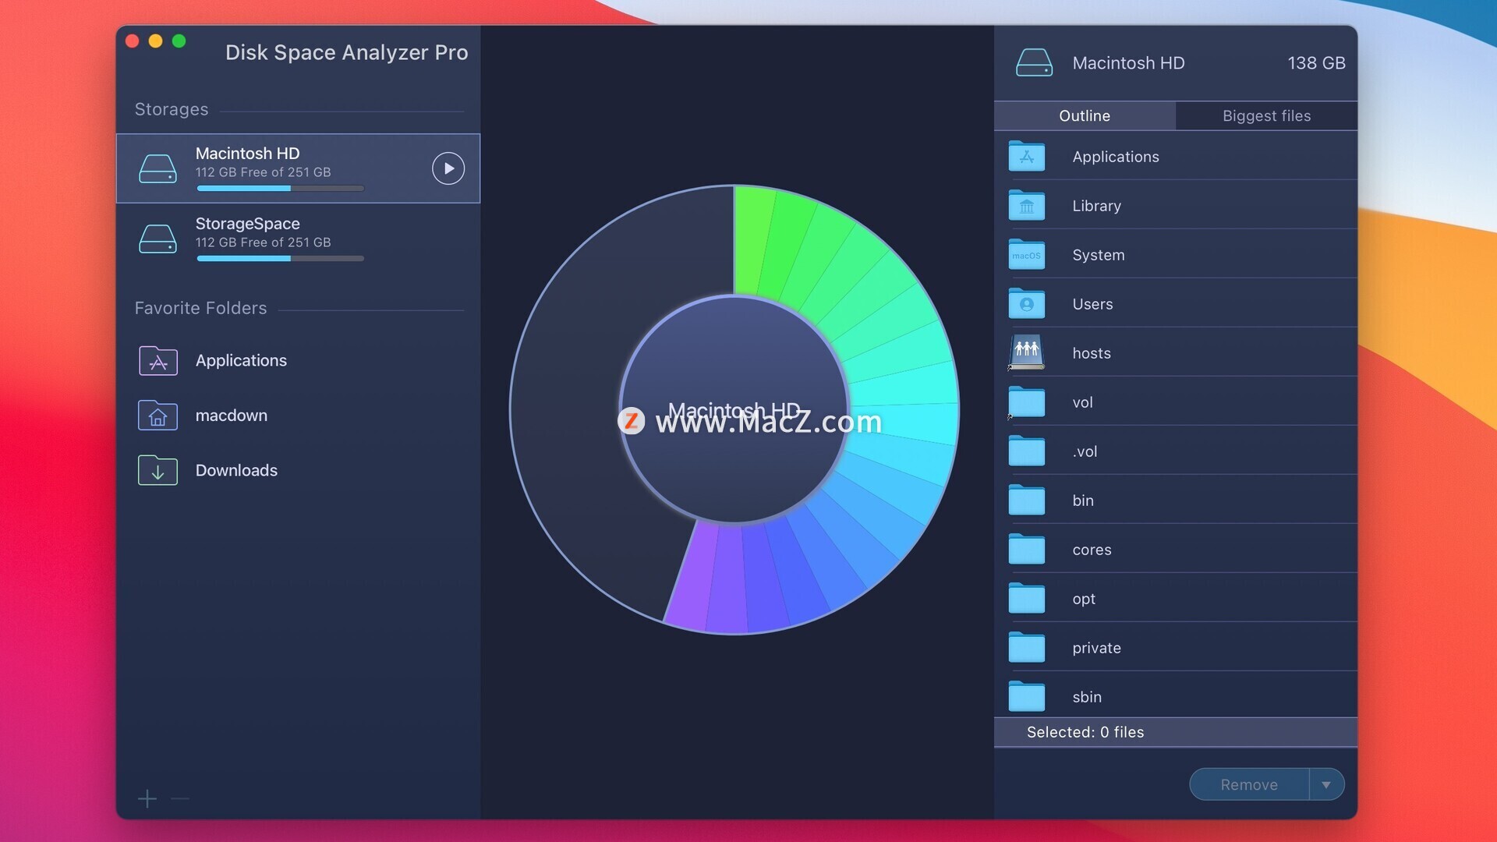This screenshot has width=1497, height=842.
Task: Click the 138 GB size label
Action: click(1316, 63)
